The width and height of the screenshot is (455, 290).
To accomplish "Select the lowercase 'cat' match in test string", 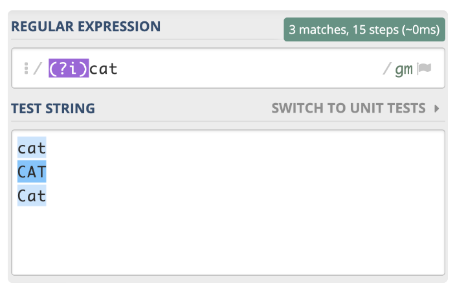I will 32,148.
